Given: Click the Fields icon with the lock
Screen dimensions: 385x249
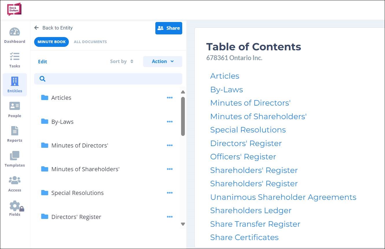Looking at the screenshot, I should coord(14,208).
